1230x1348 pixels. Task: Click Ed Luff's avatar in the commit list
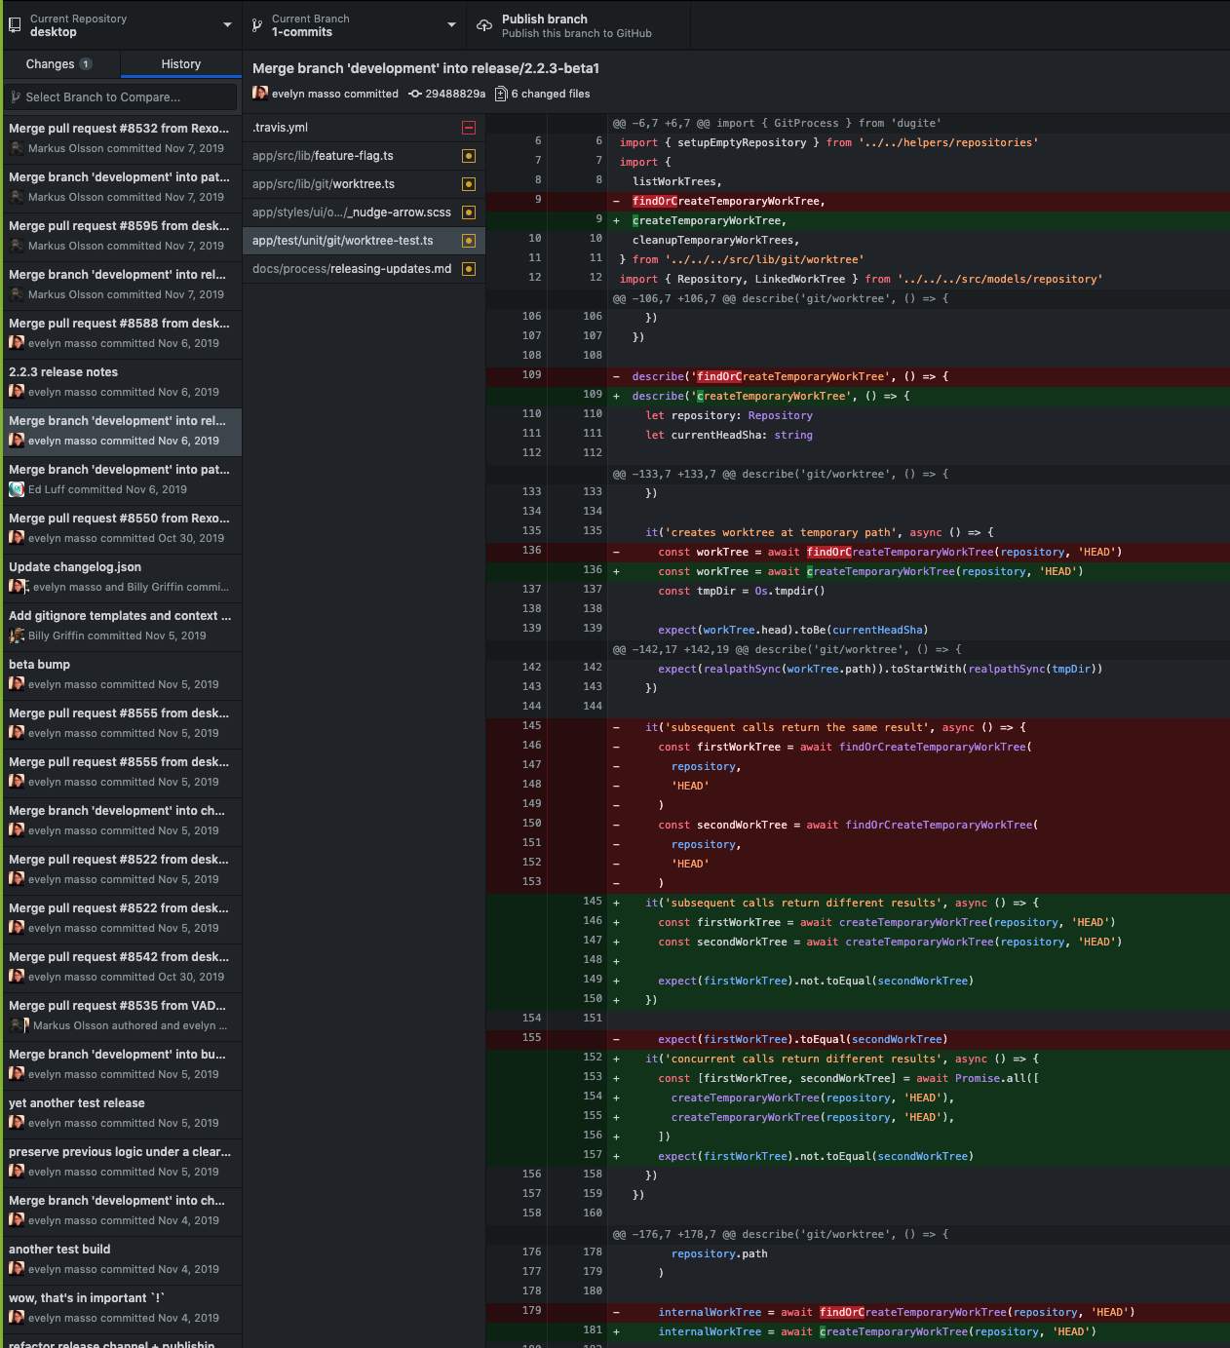tap(17, 489)
